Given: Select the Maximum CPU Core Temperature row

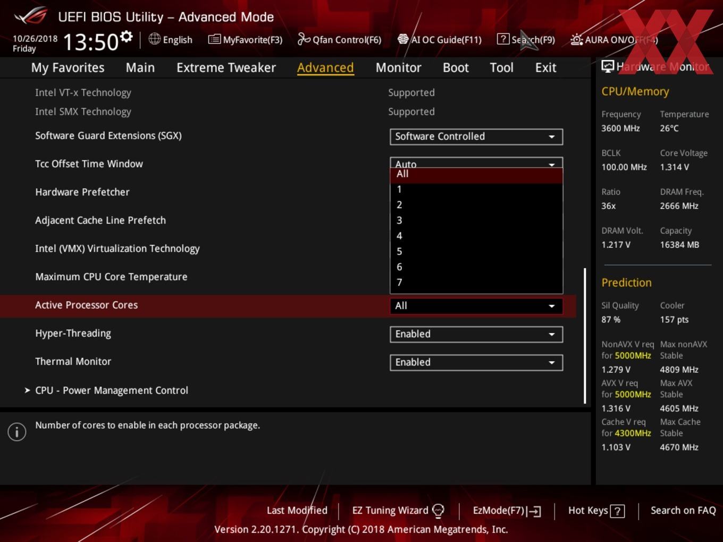Looking at the screenshot, I should (x=111, y=277).
